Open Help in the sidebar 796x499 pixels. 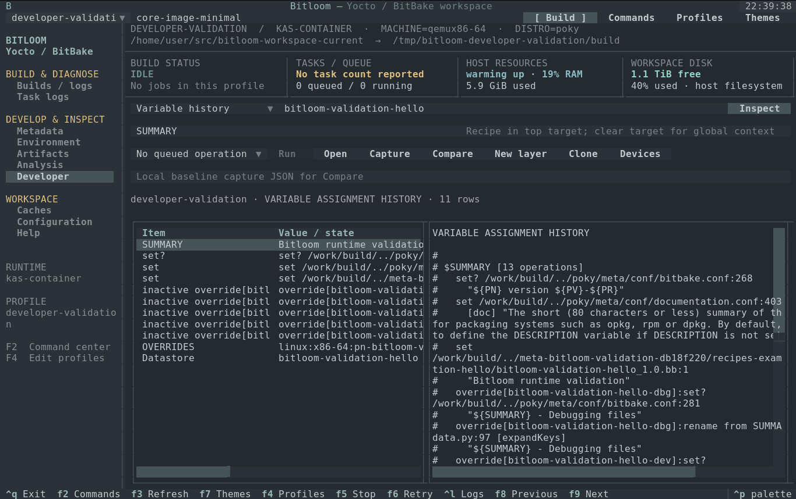pyautogui.click(x=29, y=233)
